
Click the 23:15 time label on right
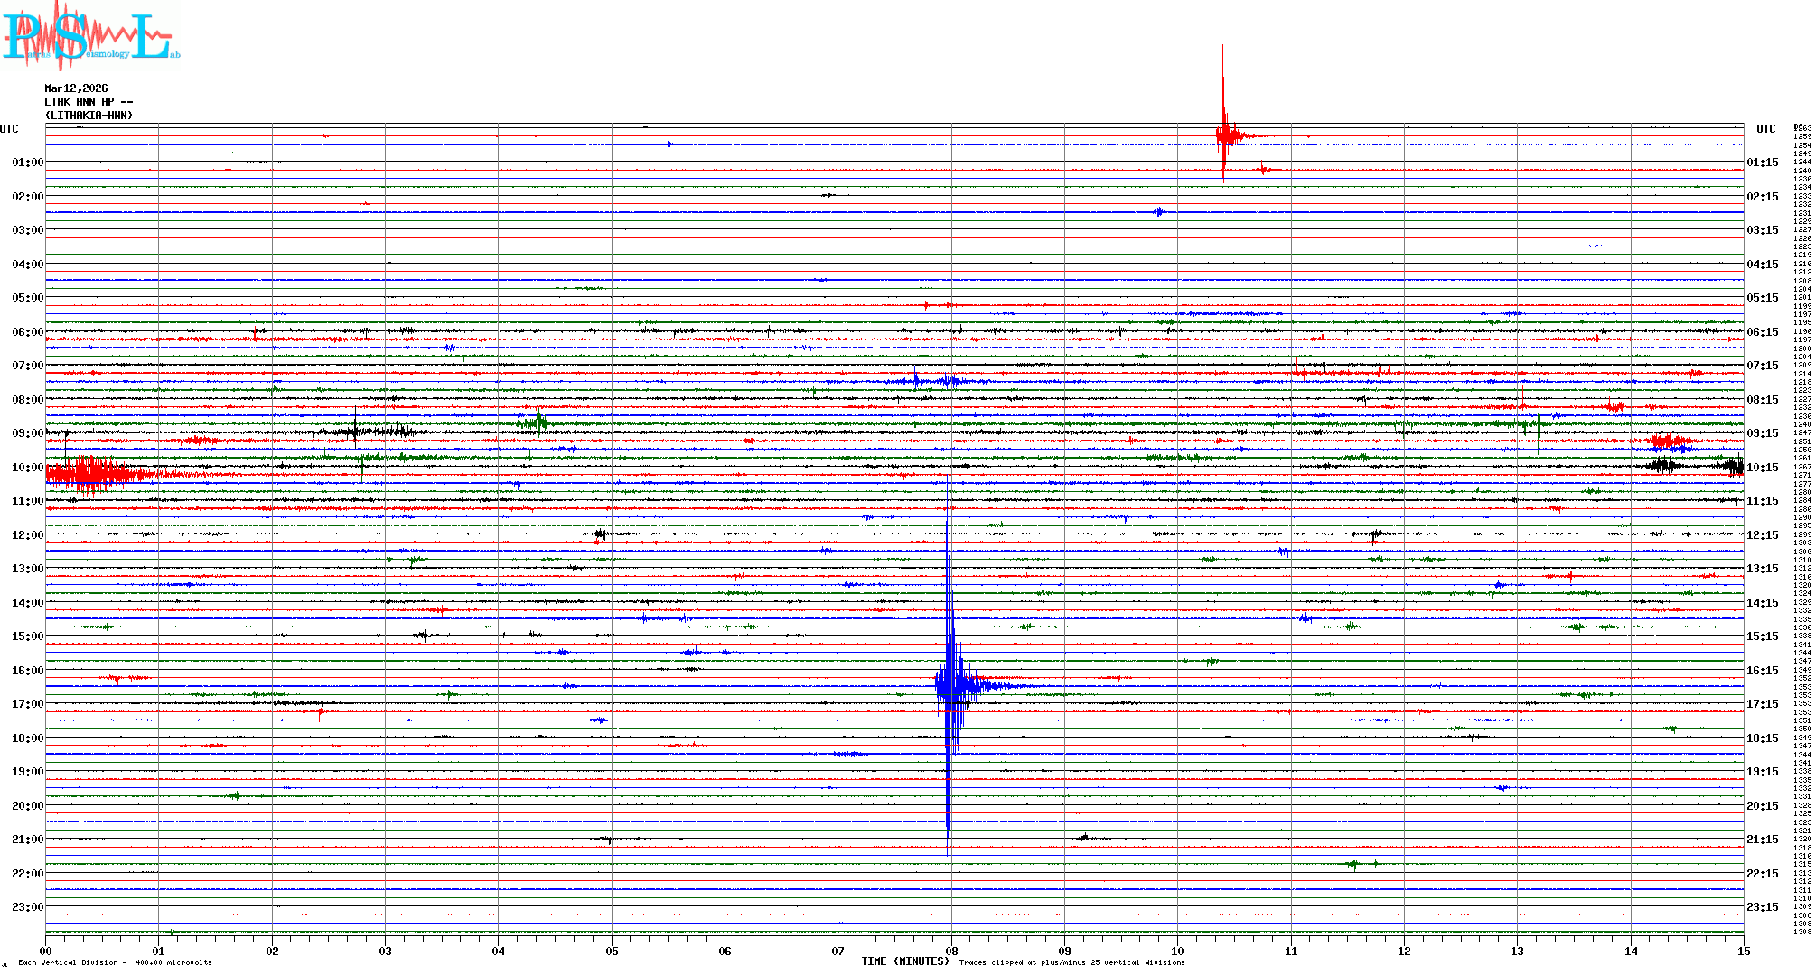click(1762, 907)
